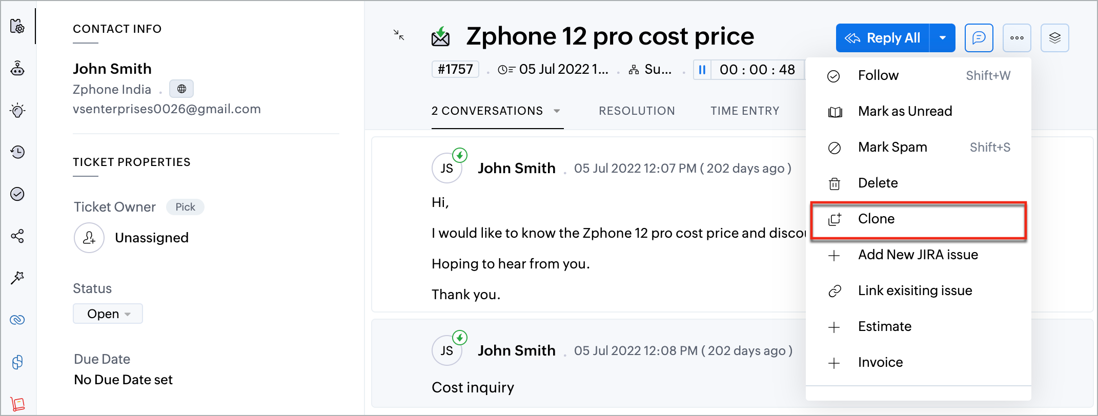Switch to the Resolution tab
1098x416 pixels.
pyautogui.click(x=637, y=111)
